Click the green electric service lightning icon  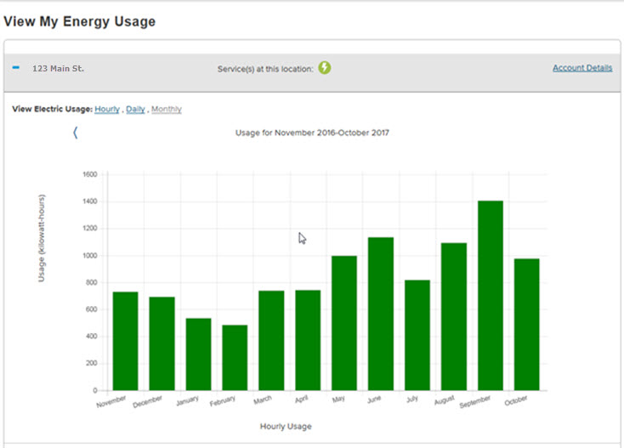pos(325,67)
